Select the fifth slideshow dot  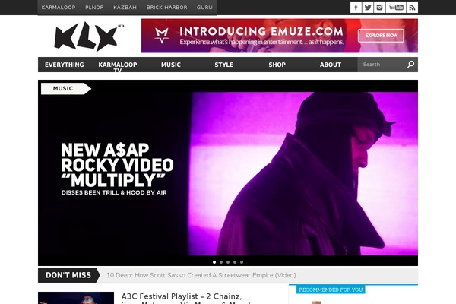pos(242,262)
